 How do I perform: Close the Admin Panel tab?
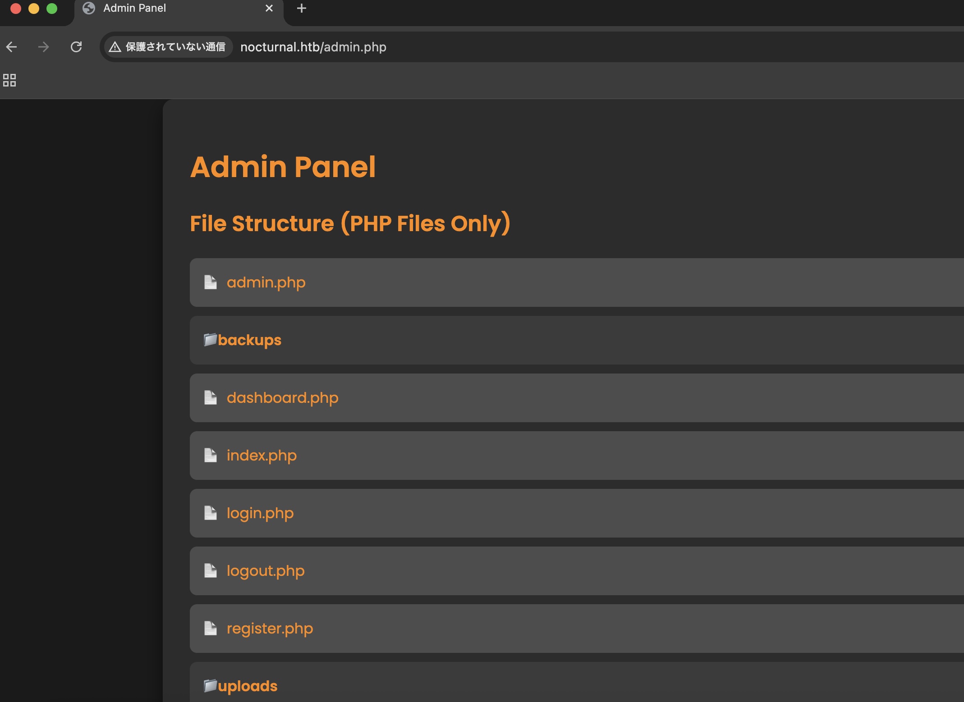269,9
